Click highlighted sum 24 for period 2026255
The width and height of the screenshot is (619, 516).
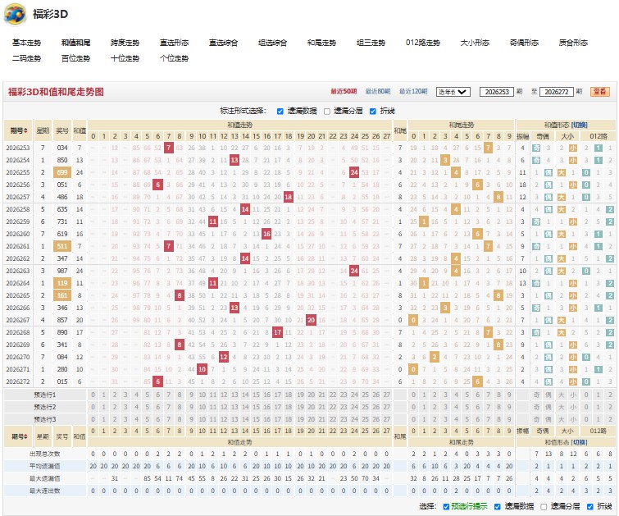(x=354, y=172)
